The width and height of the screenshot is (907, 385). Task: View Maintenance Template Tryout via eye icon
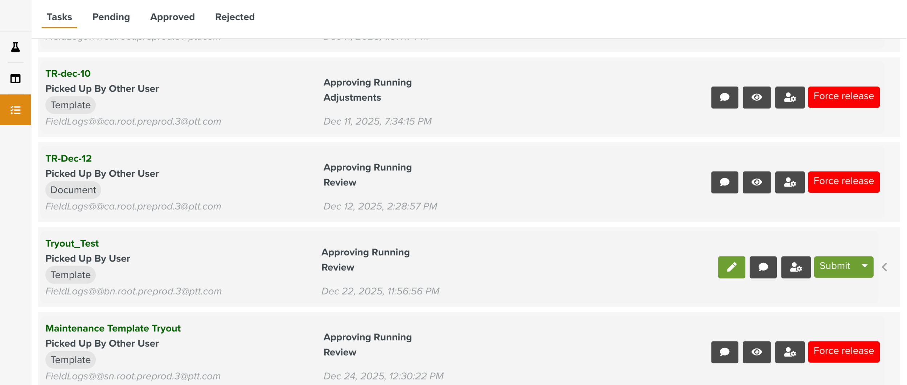tap(756, 352)
